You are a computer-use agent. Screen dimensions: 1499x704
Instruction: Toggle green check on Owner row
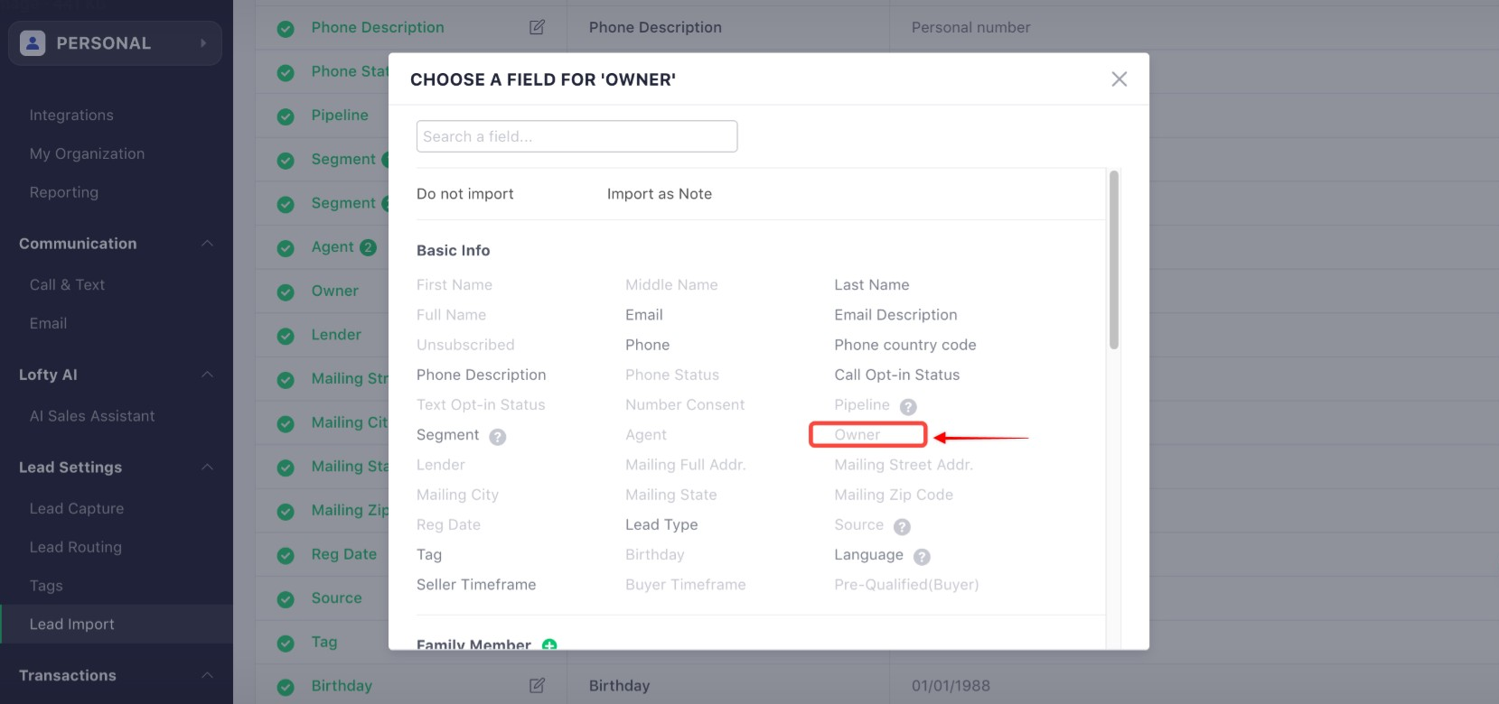pyautogui.click(x=286, y=292)
